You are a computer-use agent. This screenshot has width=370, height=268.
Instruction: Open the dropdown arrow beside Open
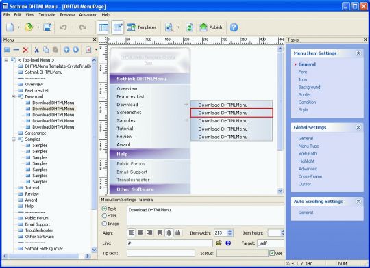(x=38, y=27)
